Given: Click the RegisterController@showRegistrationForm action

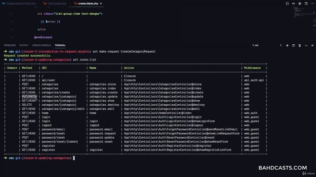Looking at the screenshot, I should (178, 150).
